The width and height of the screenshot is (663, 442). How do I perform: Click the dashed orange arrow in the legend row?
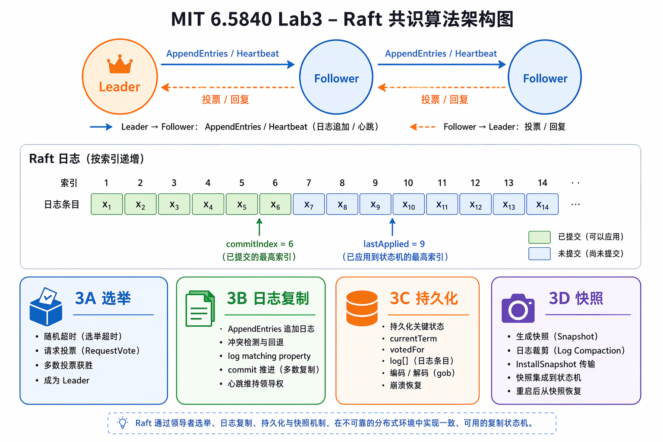(x=422, y=127)
